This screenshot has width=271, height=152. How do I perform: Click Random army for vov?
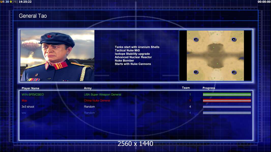(x=89, y=113)
